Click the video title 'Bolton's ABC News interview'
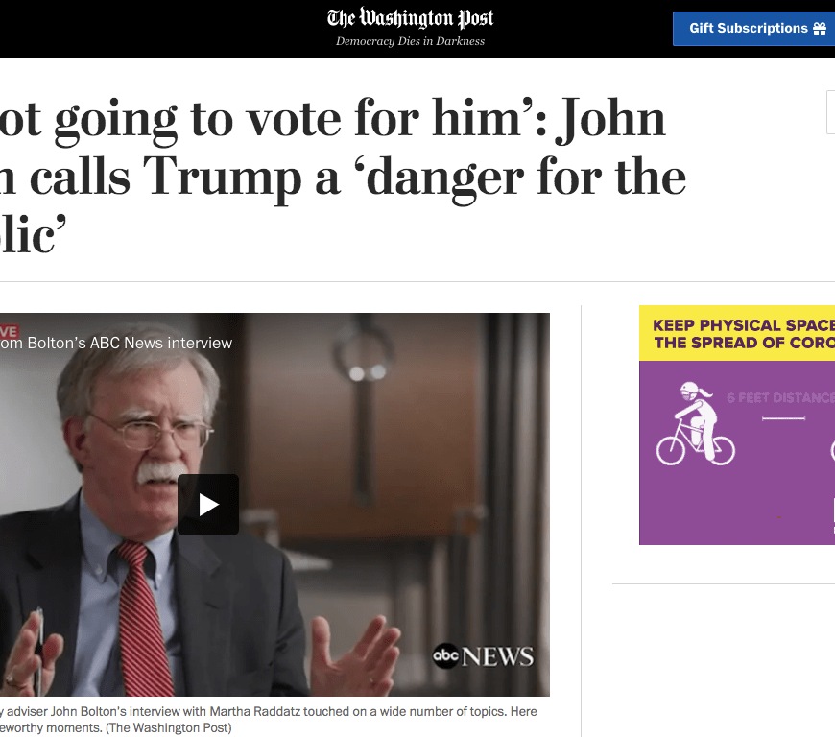 click(x=116, y=343)
